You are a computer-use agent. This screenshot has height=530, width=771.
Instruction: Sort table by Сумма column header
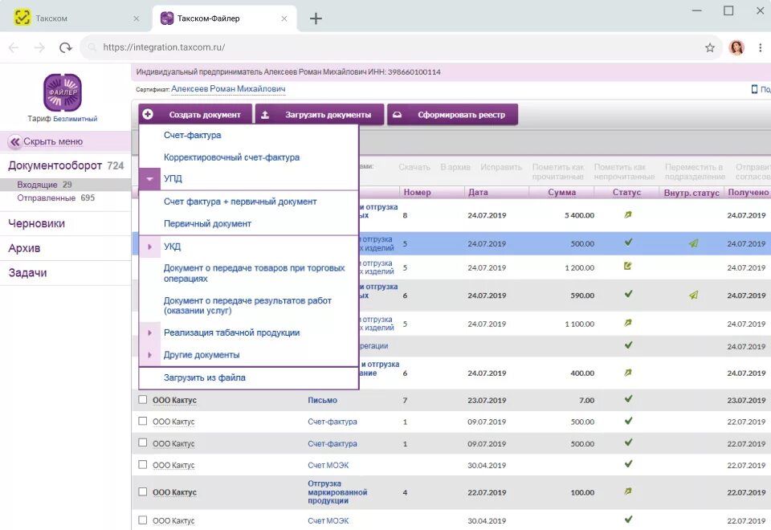pos(561,192)
